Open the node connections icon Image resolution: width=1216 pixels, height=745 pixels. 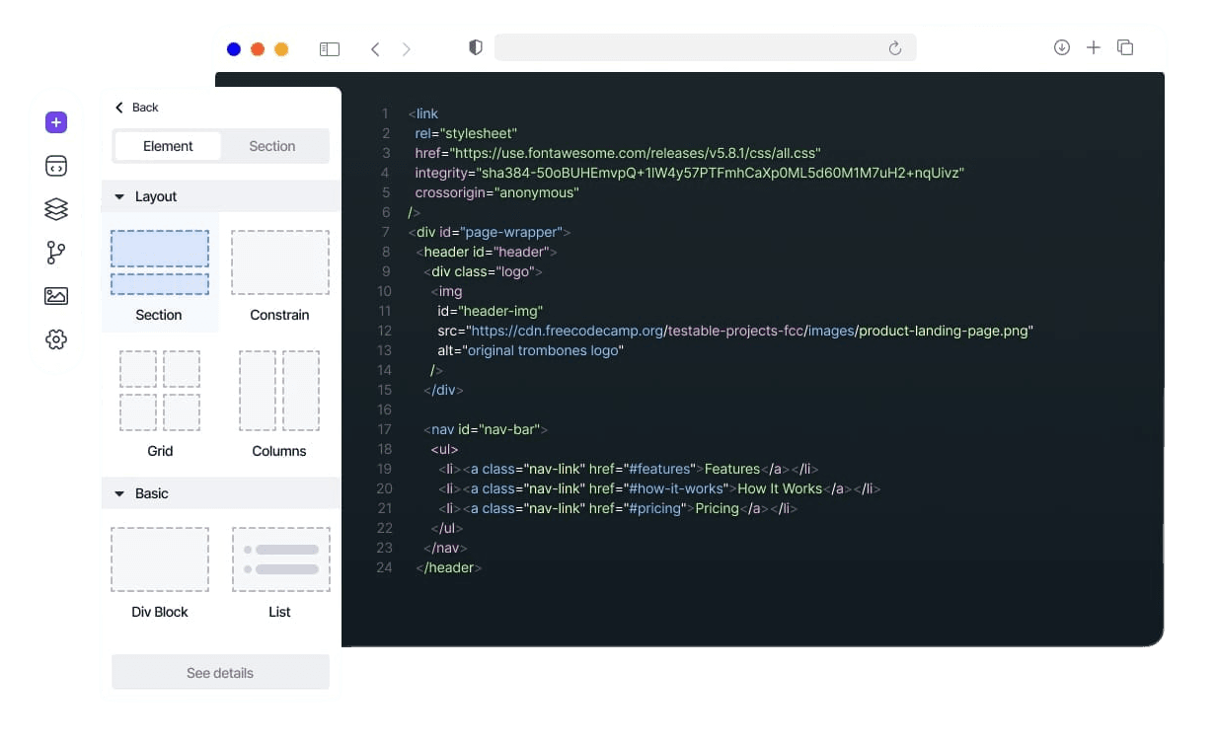(56, 252)
